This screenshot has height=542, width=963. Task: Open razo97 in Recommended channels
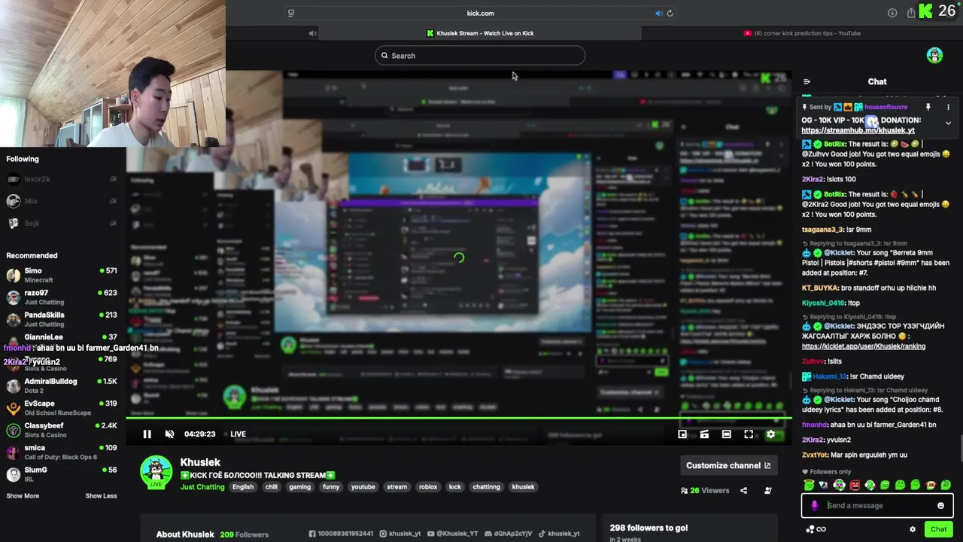[x=62, y=297]
